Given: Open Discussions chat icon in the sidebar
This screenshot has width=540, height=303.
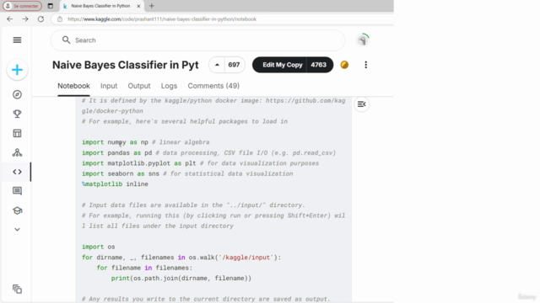Looking at the screenshot, I should [x=17, y=191].
